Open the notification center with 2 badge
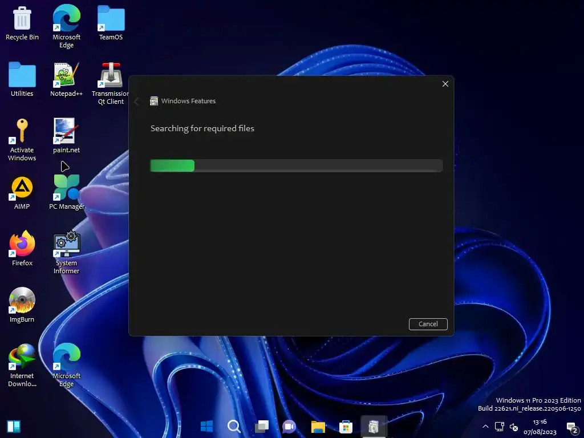 click(572, 428)
